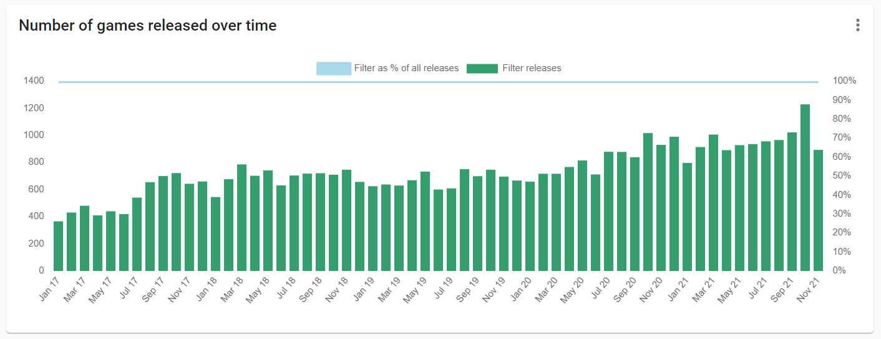Click the '20%' right axis label
881x339 pixels.
pos(842,232)
